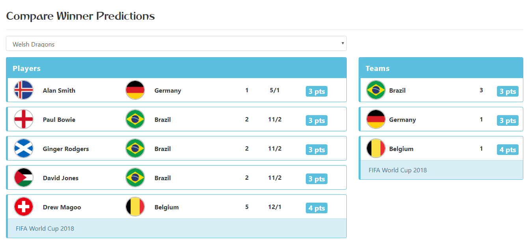Click Drew Magoo's Switzerland flag avatar
This screenshot has width=532, height=248.
pos(24,207)
